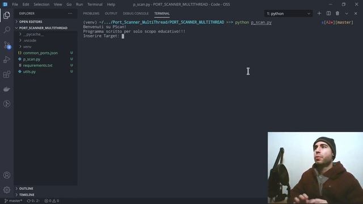Restore down the Code - OSS window

click(344, 5)
